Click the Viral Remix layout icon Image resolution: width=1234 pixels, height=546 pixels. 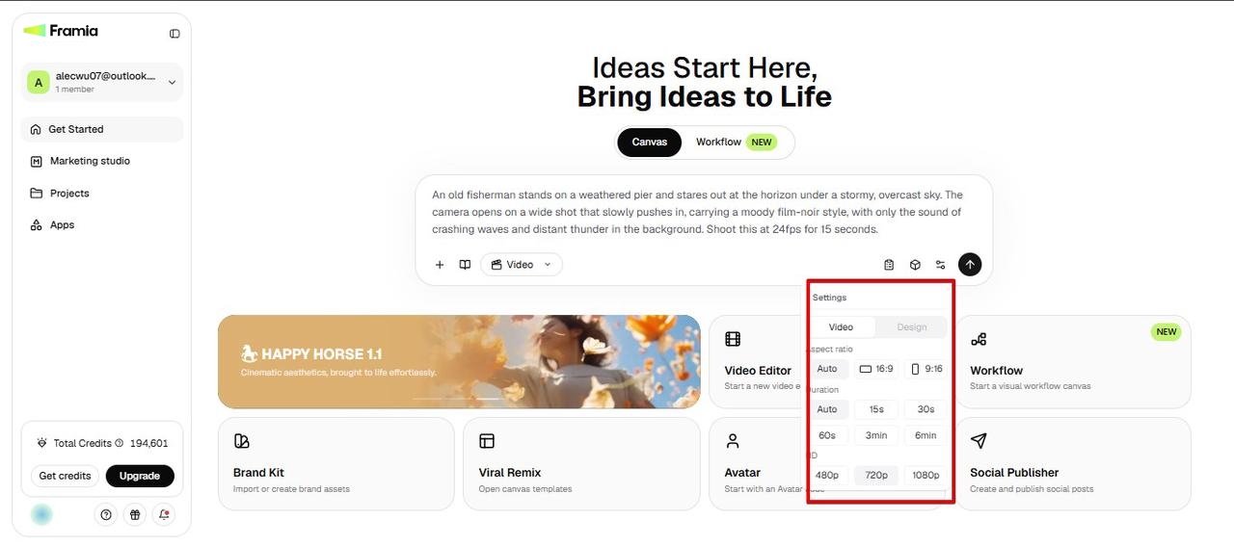point(487,441)
